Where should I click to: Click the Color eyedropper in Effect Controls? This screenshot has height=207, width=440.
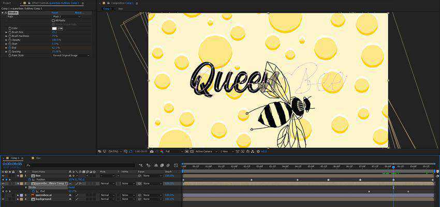(61, 28)
